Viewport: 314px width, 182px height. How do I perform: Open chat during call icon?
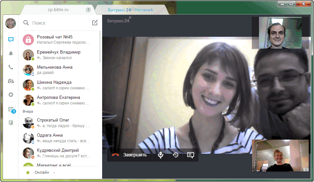point(190,155)
